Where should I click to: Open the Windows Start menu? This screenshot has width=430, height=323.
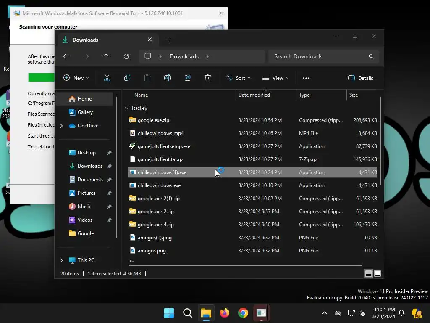point(169,313)
